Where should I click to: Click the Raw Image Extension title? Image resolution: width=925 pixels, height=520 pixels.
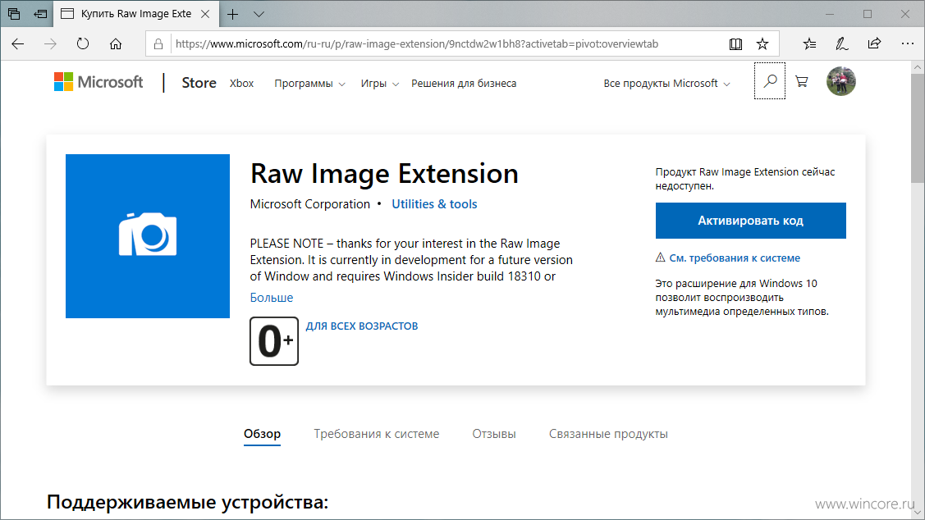coord(384,173)
